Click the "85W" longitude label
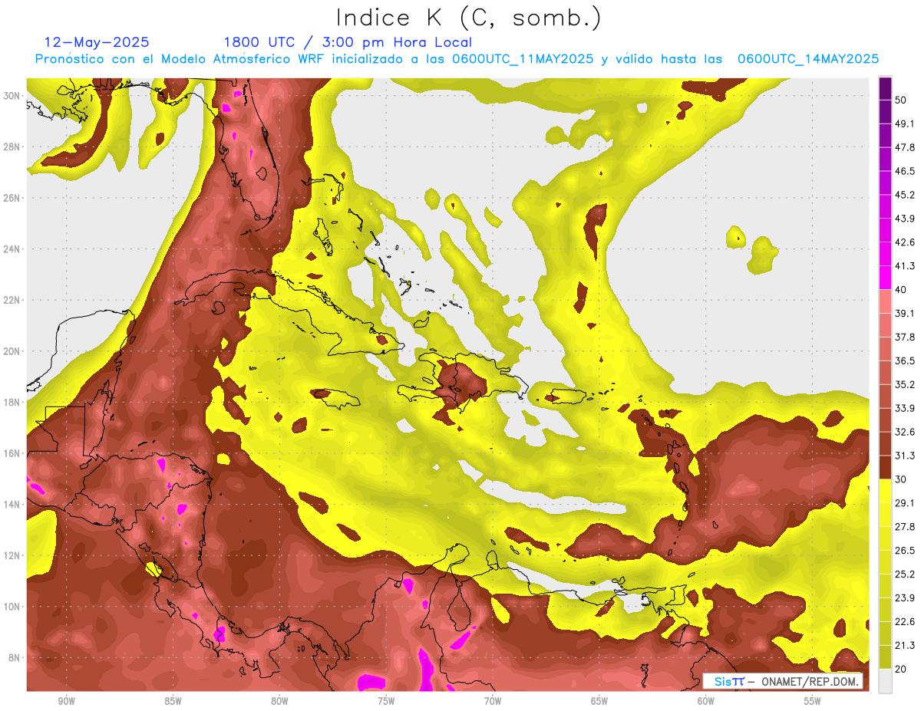 [173, 702]
